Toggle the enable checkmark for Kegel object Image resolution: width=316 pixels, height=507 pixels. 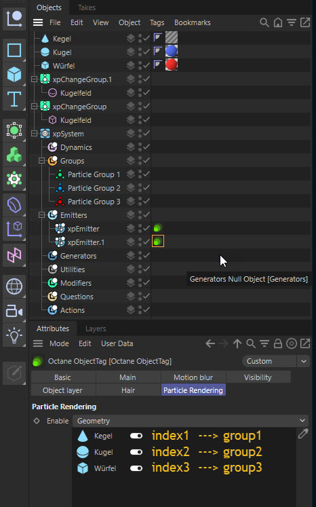146,38
